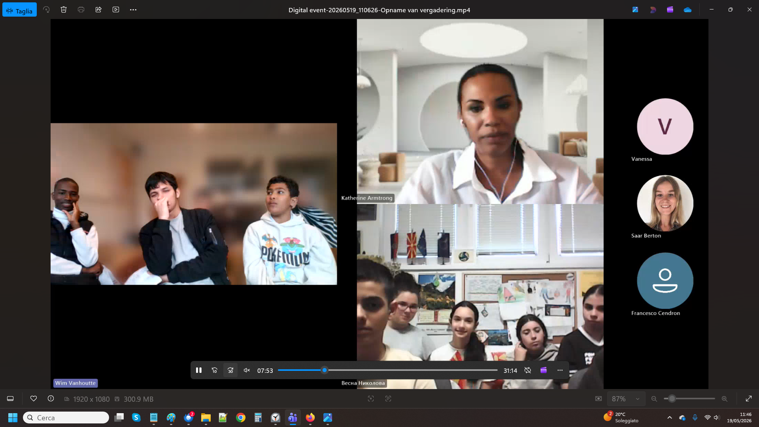Screen dimensions: 759x427
Task: Open the OneDrive cloud icon in title bar
Action: (x=687, y=9)
